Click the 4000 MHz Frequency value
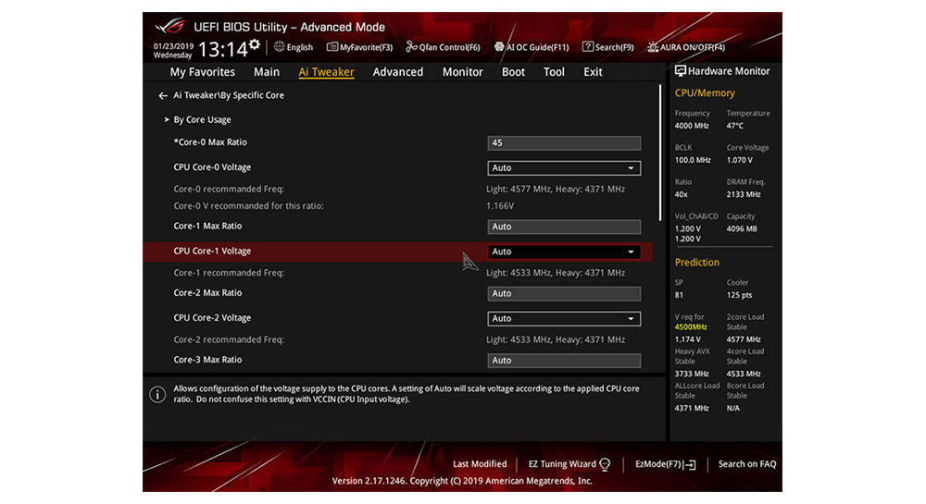The height and width of the screenshot is (504, 926). [x=692, y=126]
